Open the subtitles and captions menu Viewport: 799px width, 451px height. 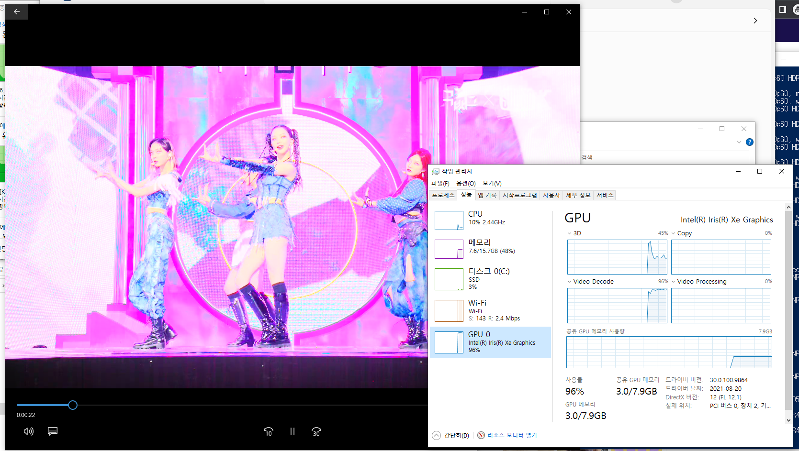pyautogui.click(x=53, y=431)
